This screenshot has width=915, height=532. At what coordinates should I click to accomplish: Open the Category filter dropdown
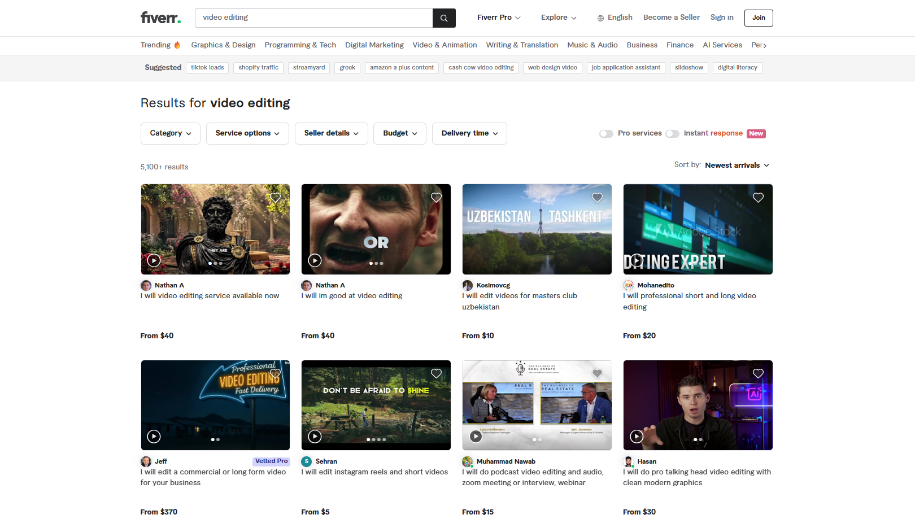(170, 133)
